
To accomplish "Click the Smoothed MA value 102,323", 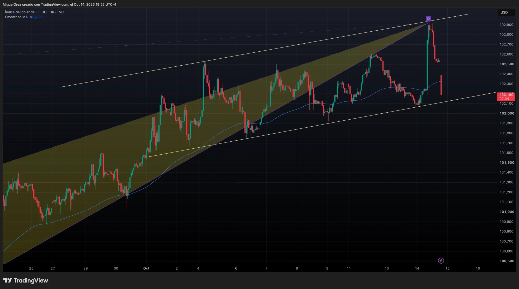I will click(36, 17).
